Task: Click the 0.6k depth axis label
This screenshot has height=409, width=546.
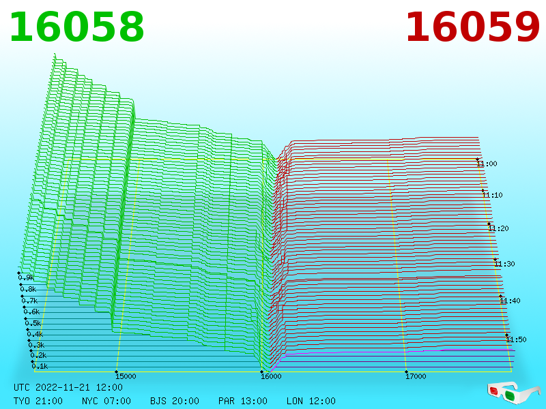Action: click(x=31, y=312)
